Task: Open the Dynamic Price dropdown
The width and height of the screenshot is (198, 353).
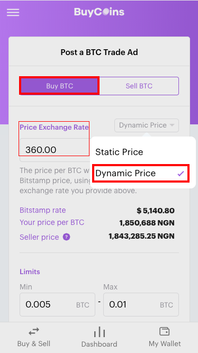Action: click(147, 125)
